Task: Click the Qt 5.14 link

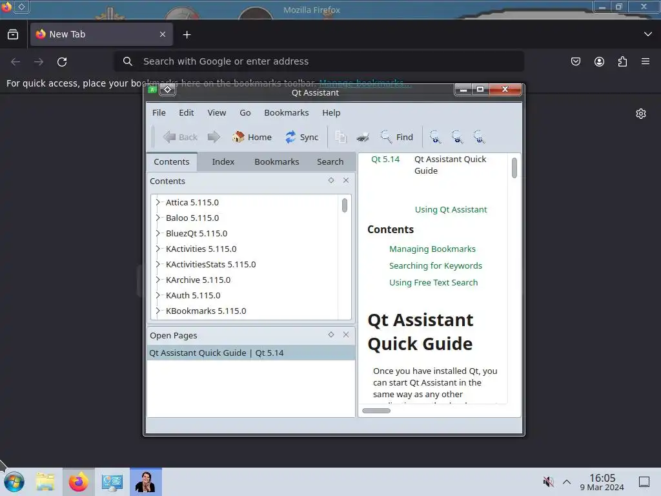Action: coord(385,160)
